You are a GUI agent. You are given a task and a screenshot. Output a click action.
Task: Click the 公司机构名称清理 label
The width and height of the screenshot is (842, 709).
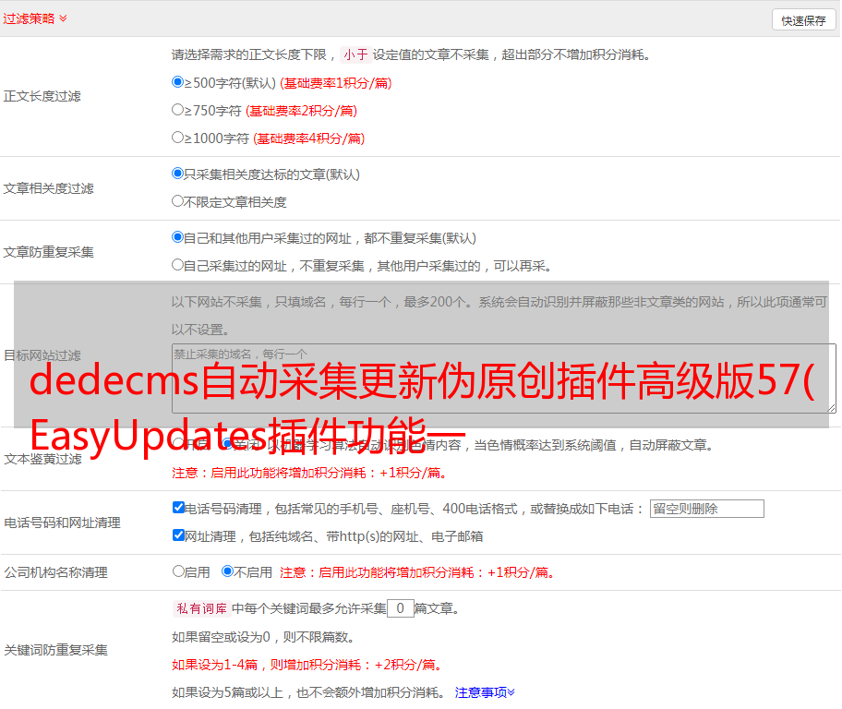(x=55, y=572)
